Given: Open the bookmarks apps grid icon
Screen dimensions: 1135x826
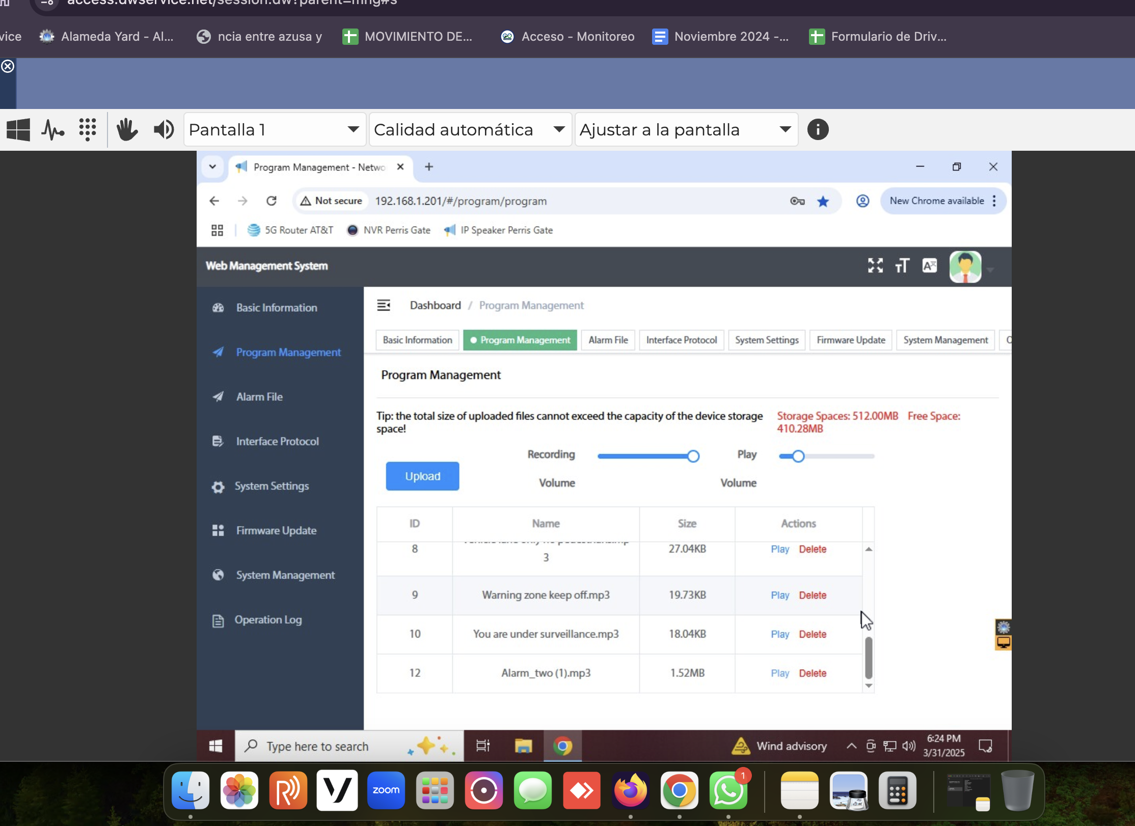Looking at the screenshot, I should (x=217, y=230).
